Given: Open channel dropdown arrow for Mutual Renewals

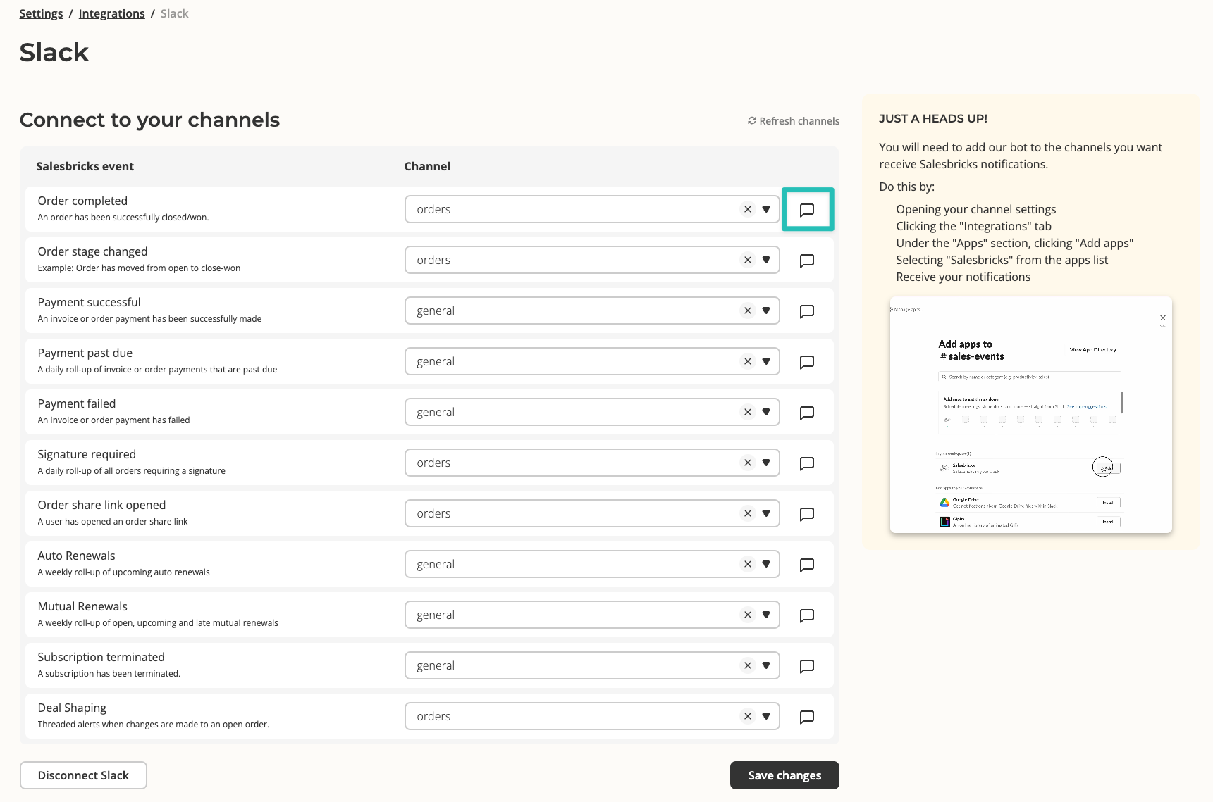Looking at the screenshot, I should [x=766, y=615].
